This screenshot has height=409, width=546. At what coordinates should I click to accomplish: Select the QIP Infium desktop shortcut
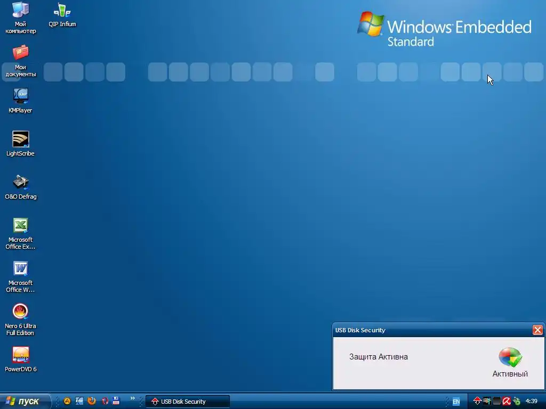click(x=62, y=14)
